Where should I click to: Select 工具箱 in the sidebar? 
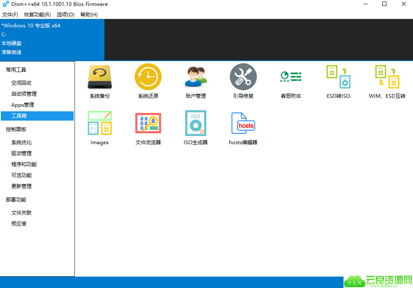[37, 116]
